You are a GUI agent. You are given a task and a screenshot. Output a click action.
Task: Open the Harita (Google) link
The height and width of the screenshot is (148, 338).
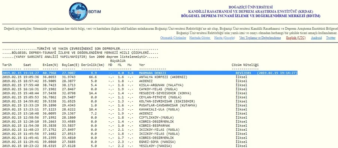[225, 38]
